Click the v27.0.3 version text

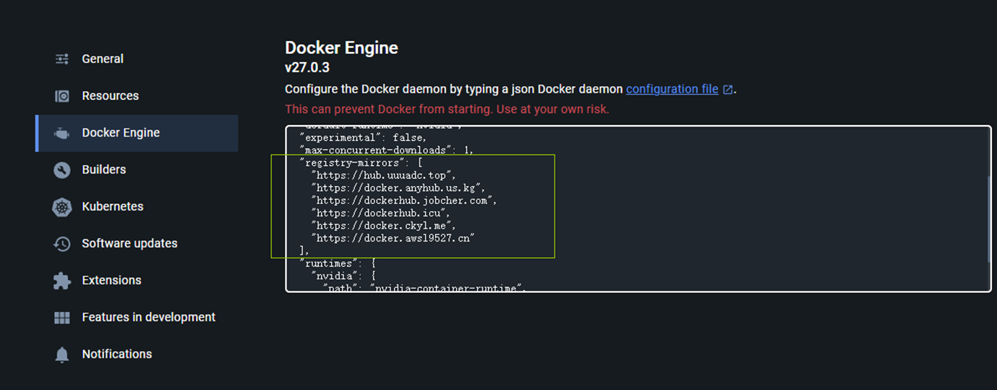[x=307, y=68]
